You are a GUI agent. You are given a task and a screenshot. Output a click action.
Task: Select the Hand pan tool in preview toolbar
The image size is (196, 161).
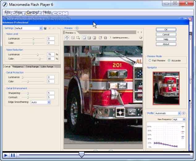tap(67, 38)
